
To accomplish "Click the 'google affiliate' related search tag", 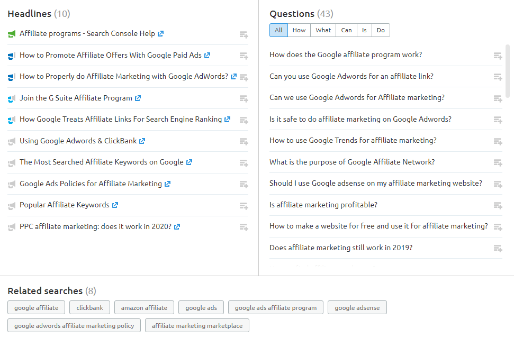I will tap(37, 307).
